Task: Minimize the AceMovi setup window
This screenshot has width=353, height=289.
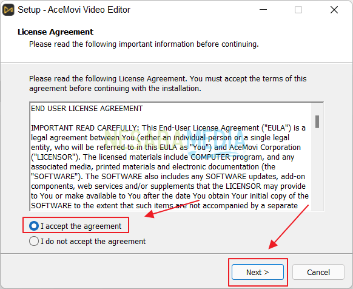Action: point(263,10)
